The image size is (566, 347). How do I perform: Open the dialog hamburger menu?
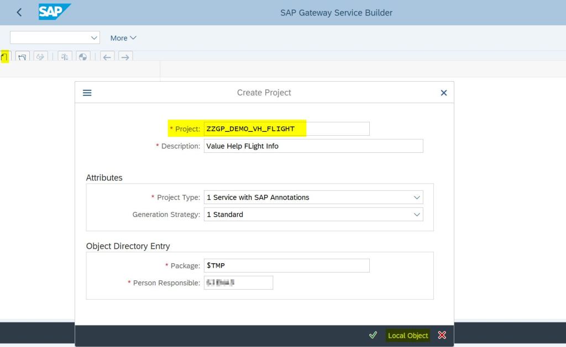(x=87, y=93)
